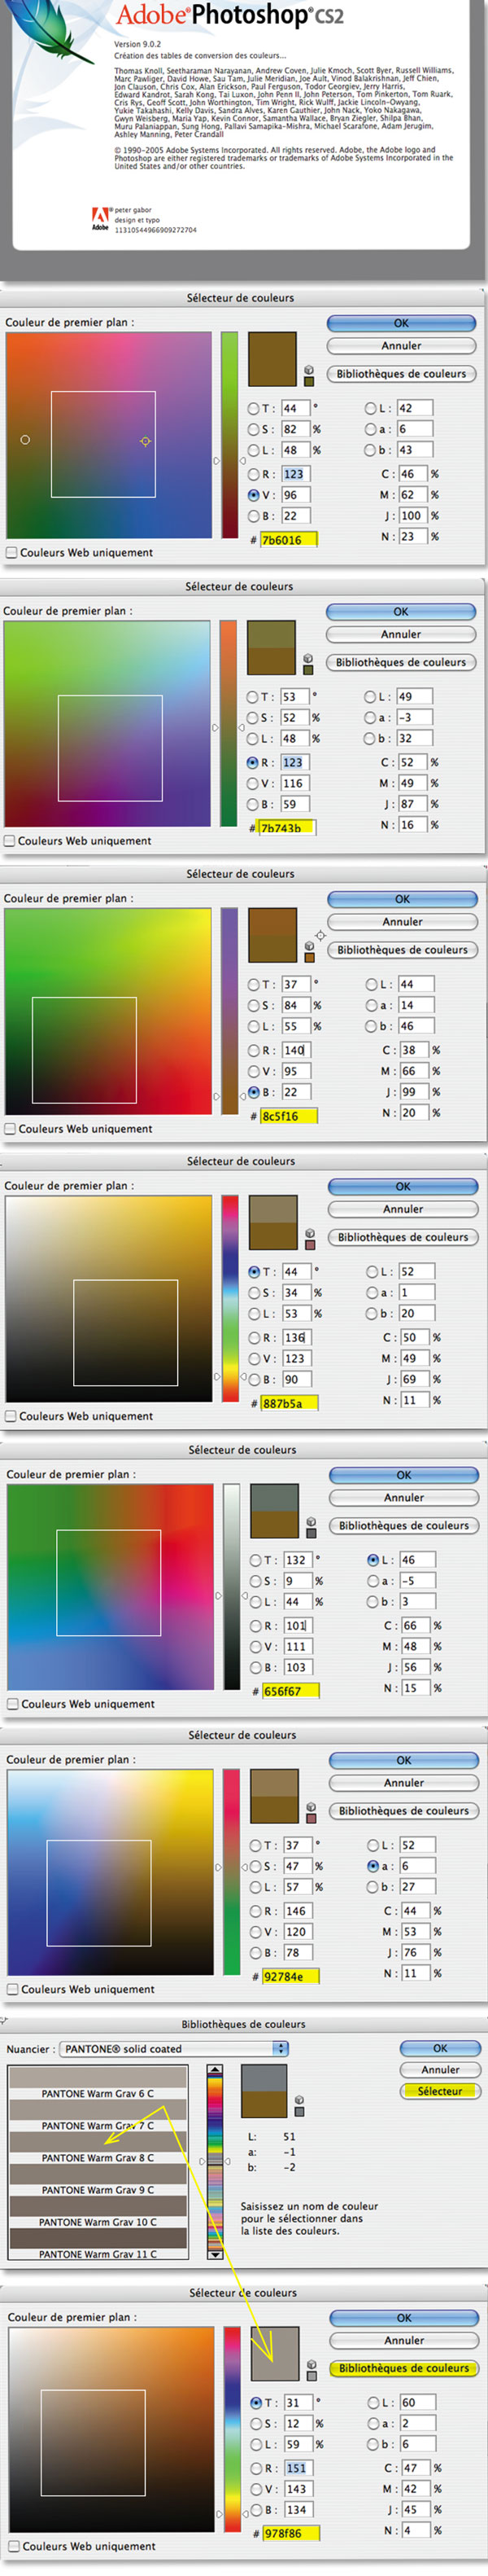This screenshot has height=2576, width=488.
Task: Click the yellow Sélecteur button
Action: pyautogui.click(x=440, y=2091)
